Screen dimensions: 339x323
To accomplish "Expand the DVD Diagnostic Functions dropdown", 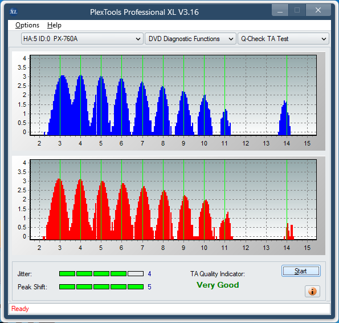I will point(190,39).
